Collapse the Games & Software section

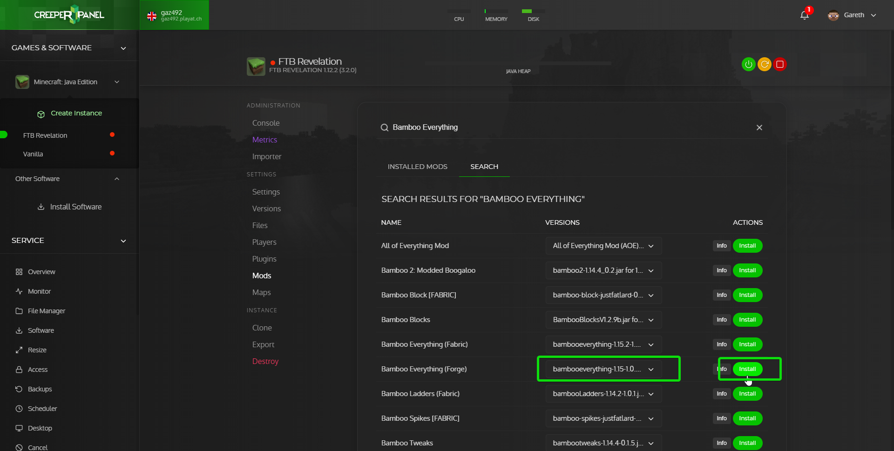tap(123, 48)
